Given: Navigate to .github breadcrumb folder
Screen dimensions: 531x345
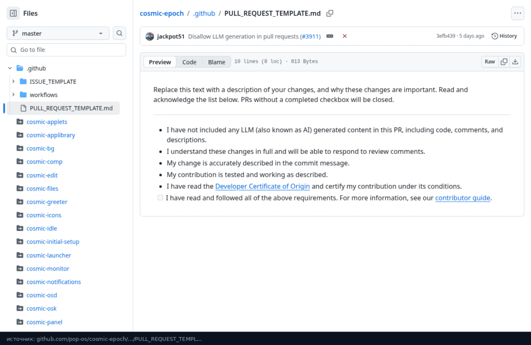Looking at the screenshot, I should coord(204,13).
